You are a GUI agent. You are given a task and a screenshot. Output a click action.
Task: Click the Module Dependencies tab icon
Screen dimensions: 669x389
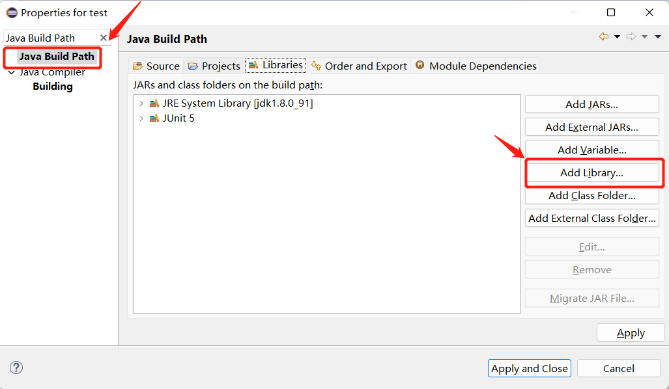click(x=420, y=65)
